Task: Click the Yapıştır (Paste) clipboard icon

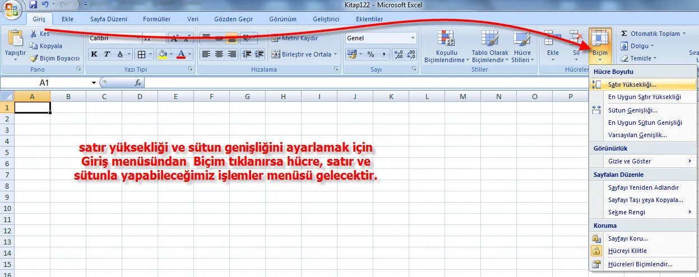Action: [15, 39]
